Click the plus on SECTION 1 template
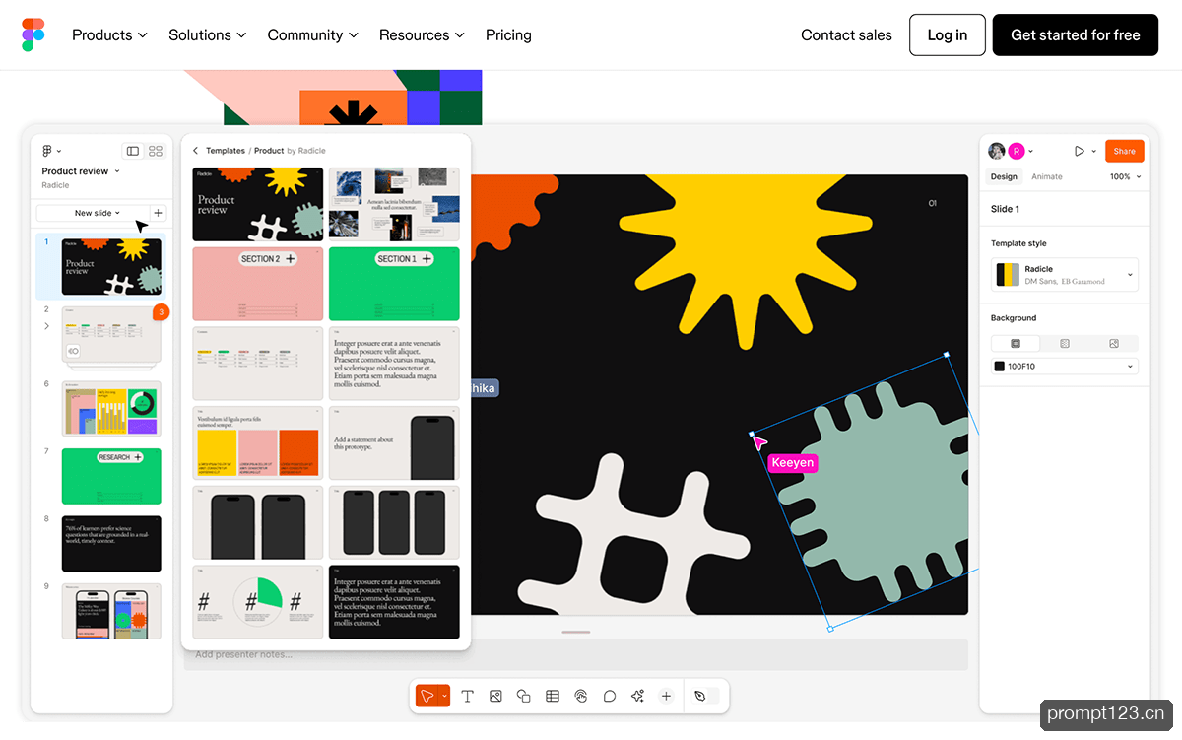The height and width of the screenshot is (740, 1182). (427, 259)
